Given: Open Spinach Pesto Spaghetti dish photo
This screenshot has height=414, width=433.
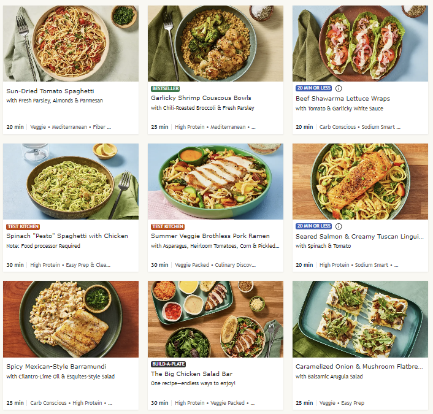Looking at the screenshot, I should 71,182.
